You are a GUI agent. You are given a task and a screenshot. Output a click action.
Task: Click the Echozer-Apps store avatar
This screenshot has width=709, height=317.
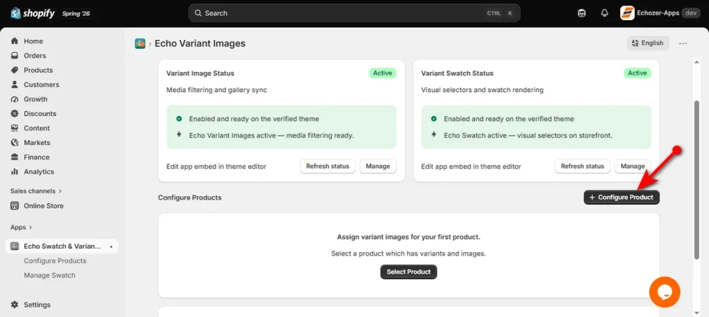(627, 13)
